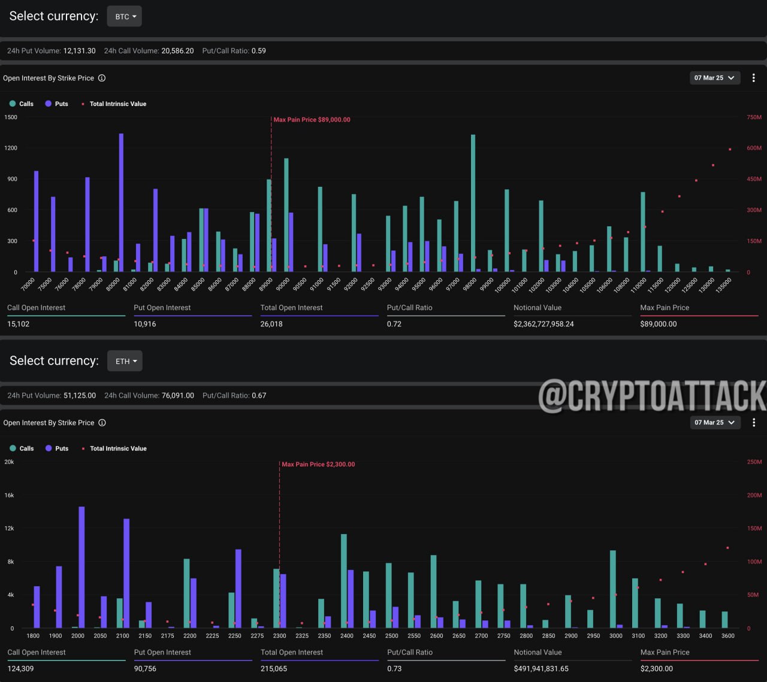Click BTC header Put/Call Ratio 0.59

tap(234, 51)
